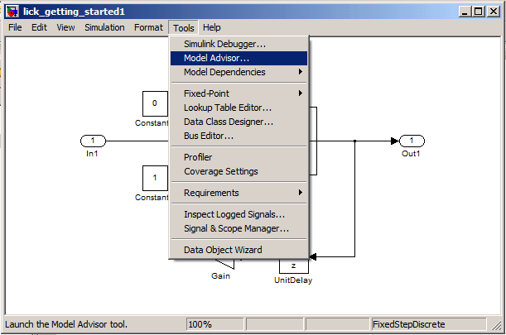
Task: Open the Lookup Table Editor
Action: point(239,108)
